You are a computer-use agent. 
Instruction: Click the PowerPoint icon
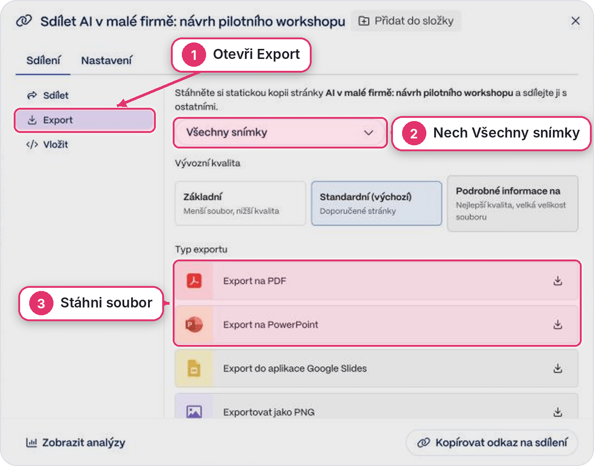(x=194, y=325)
